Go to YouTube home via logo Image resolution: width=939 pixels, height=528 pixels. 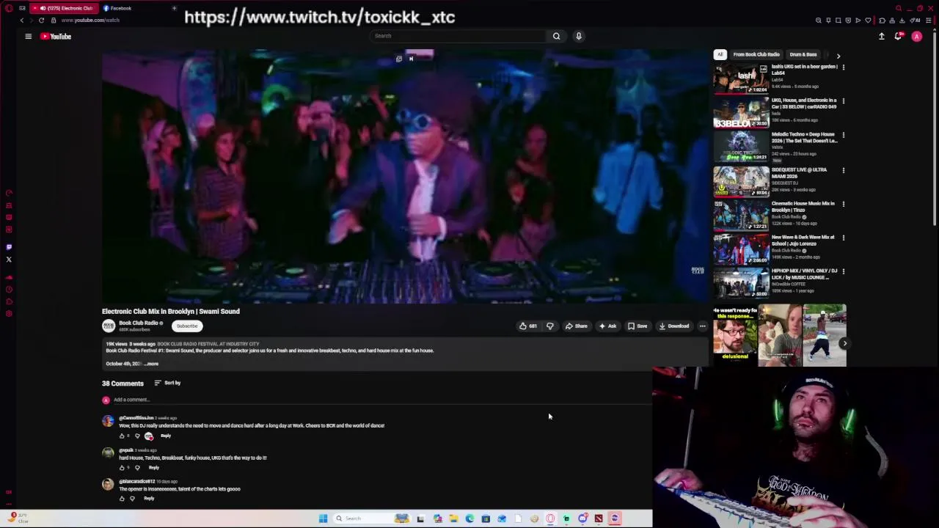pos(56,36)
